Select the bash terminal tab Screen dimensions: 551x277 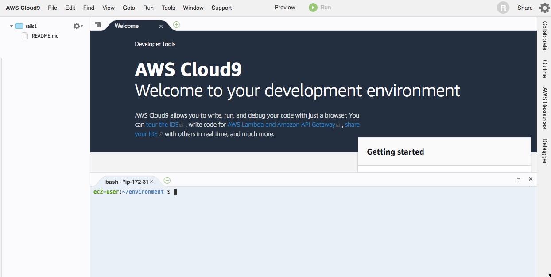click(x=127, y=182)
